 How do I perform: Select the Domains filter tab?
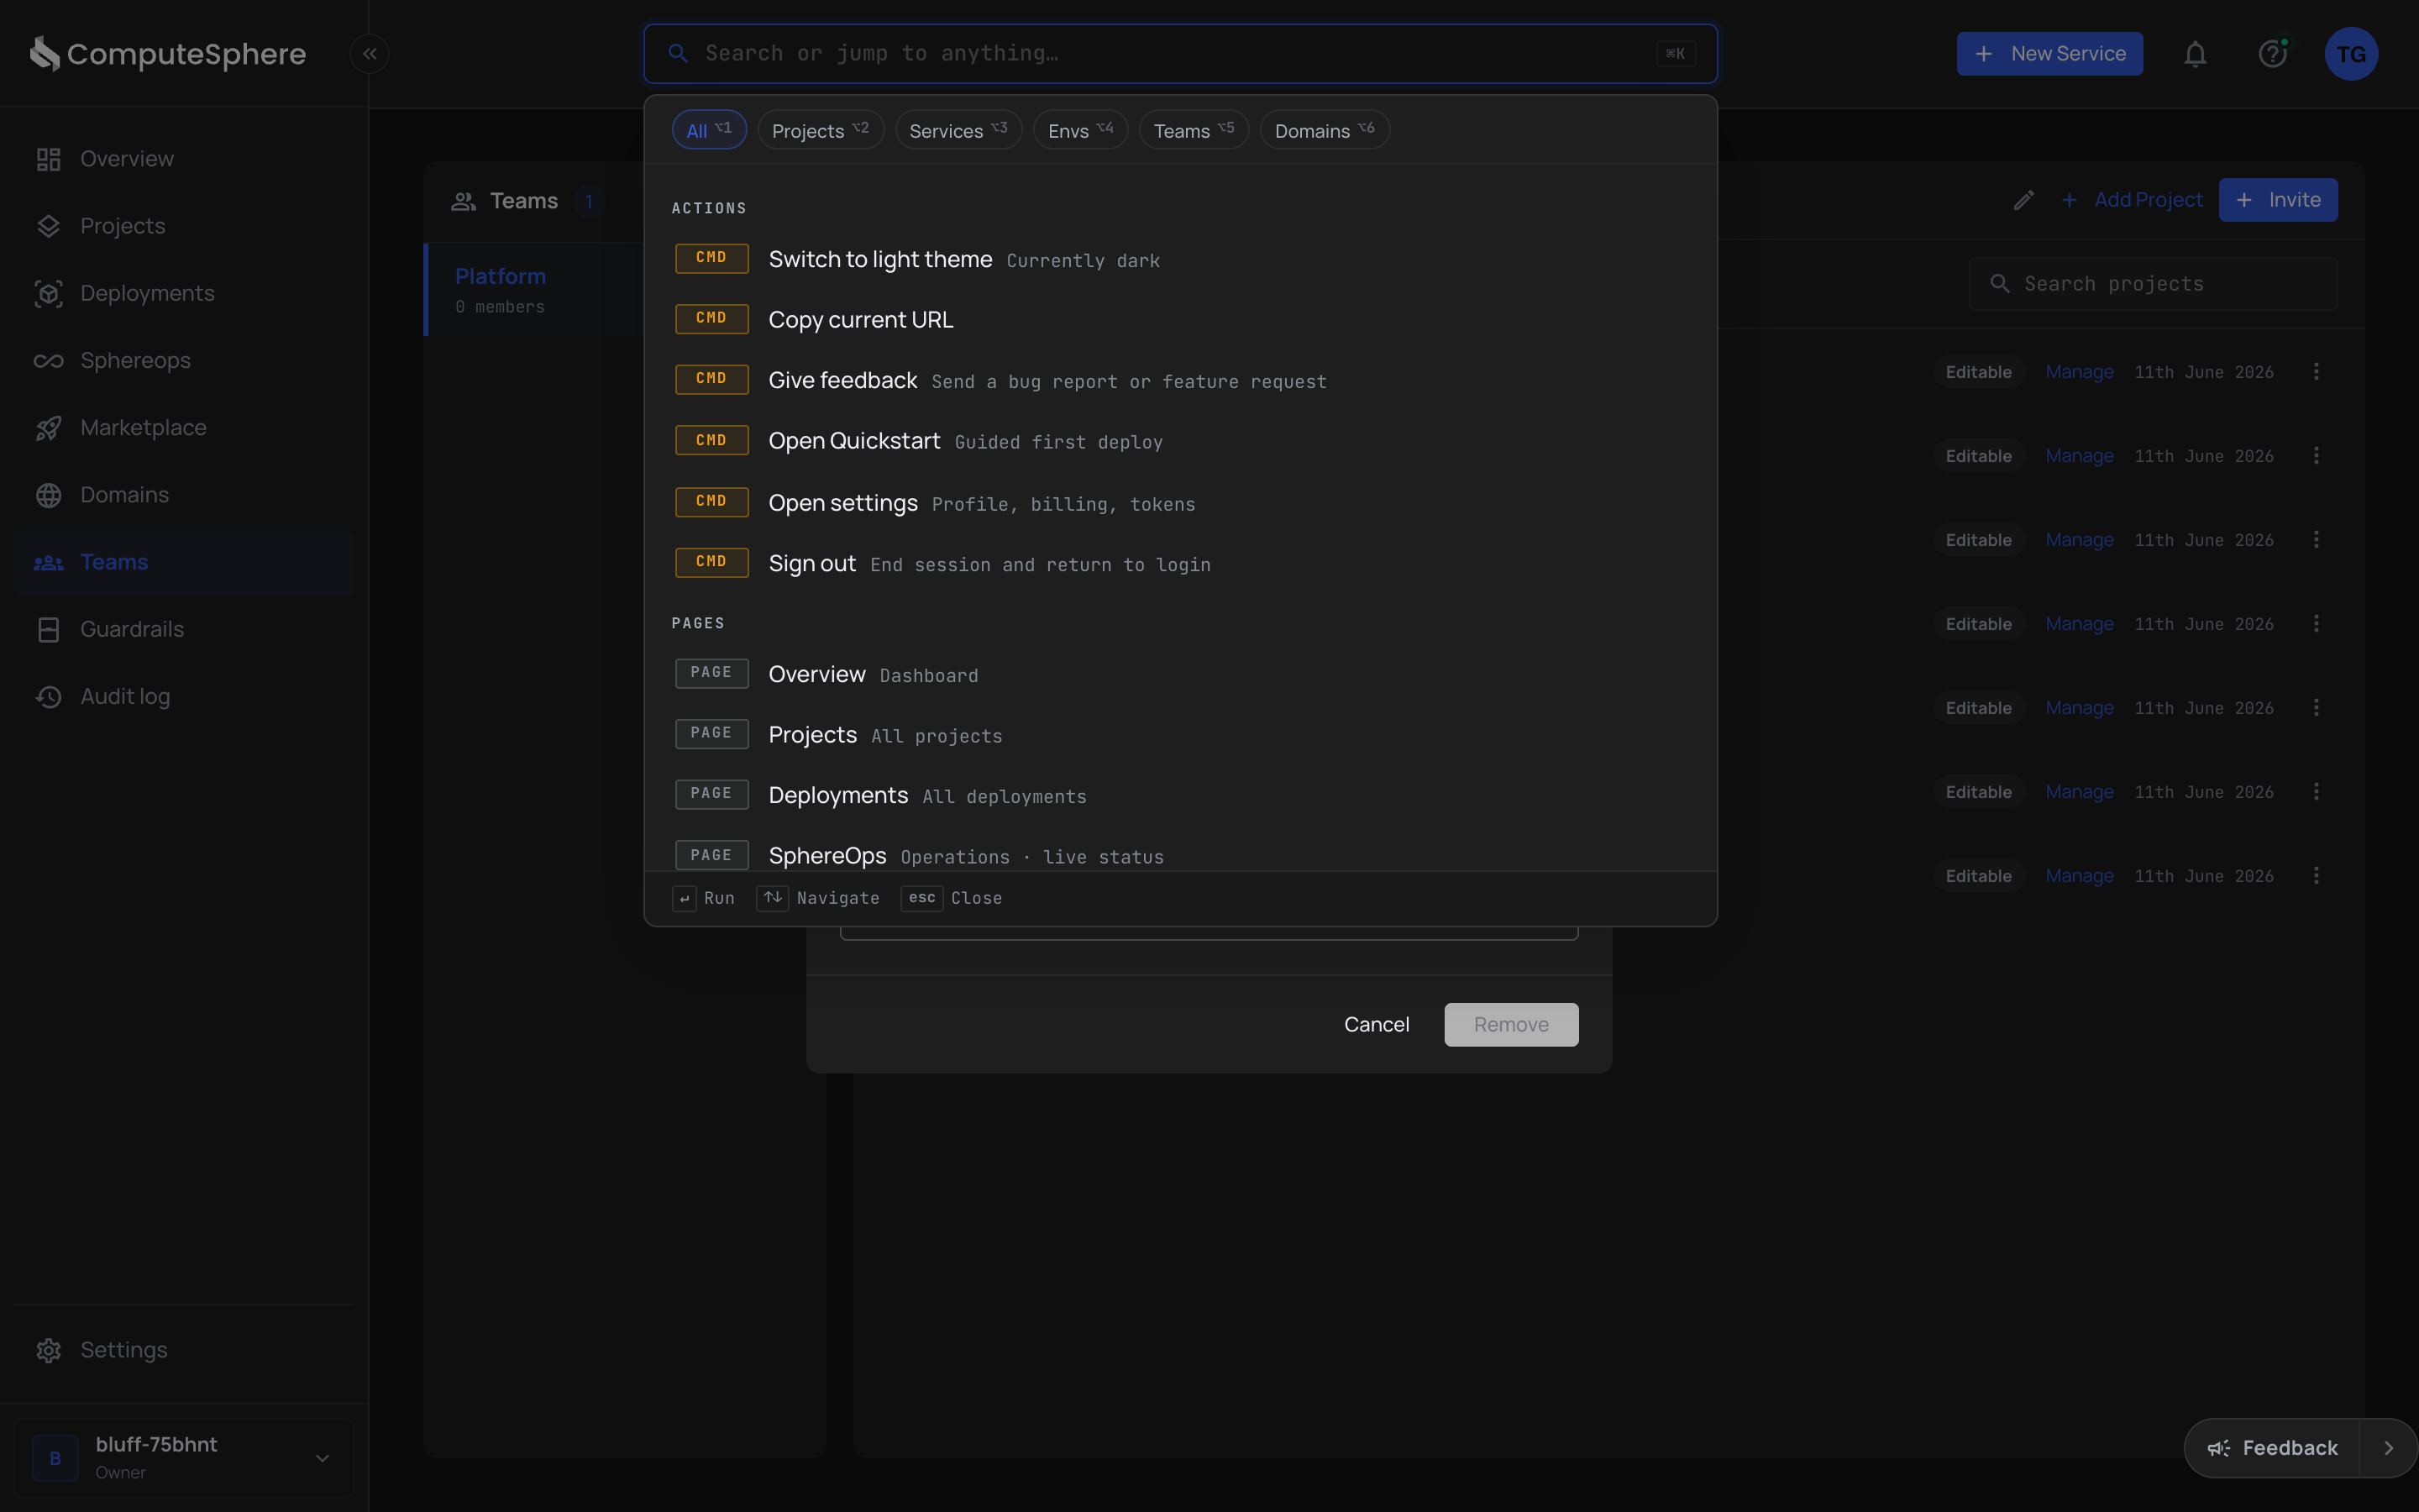(1325, 130)
